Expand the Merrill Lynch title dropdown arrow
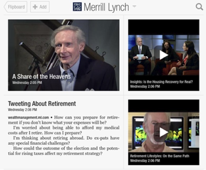The height and width of the screenshot is (170, 206). 134,6
